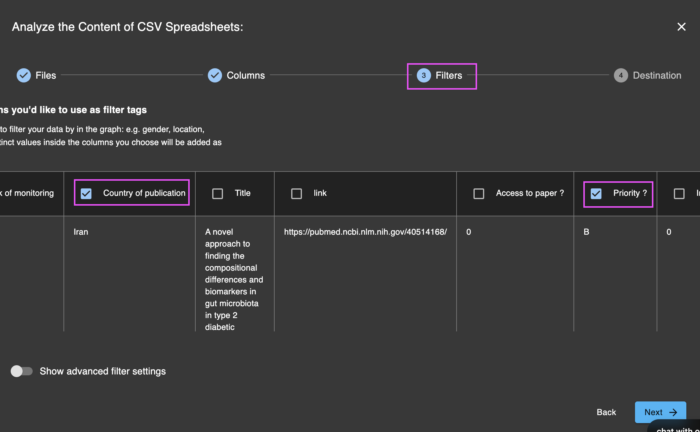Click the Country of publication header label
This screenshot has height=432, width=700.
point(144,193)
